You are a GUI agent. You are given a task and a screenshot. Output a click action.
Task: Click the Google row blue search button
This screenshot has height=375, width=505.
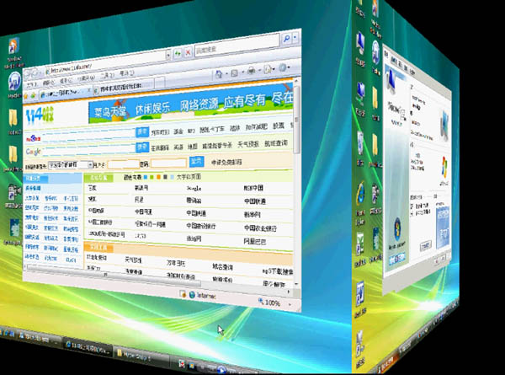click(142, 147)
